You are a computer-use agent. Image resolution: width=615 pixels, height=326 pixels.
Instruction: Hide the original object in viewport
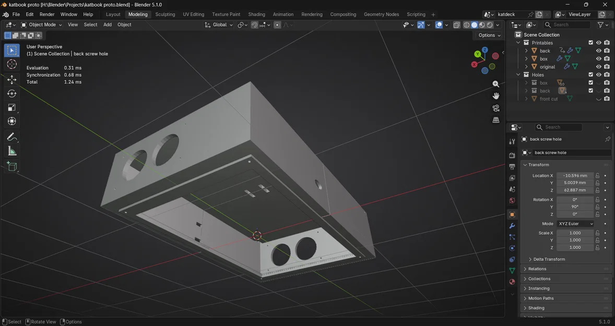point(598,67)
